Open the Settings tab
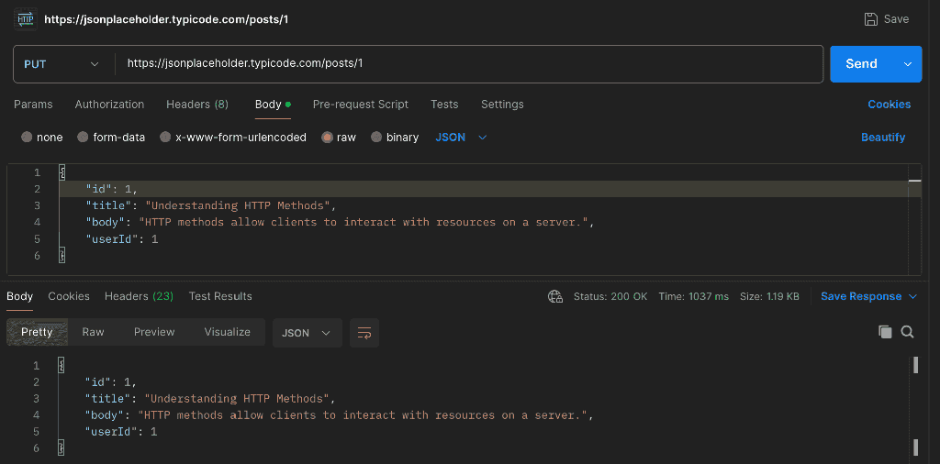The width and height of the screenshot is (940, 464). pyautogui.click(x=502, y=105)
